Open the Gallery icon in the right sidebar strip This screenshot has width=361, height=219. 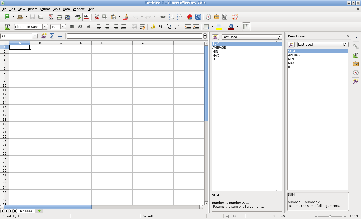[x=356, y=64]
